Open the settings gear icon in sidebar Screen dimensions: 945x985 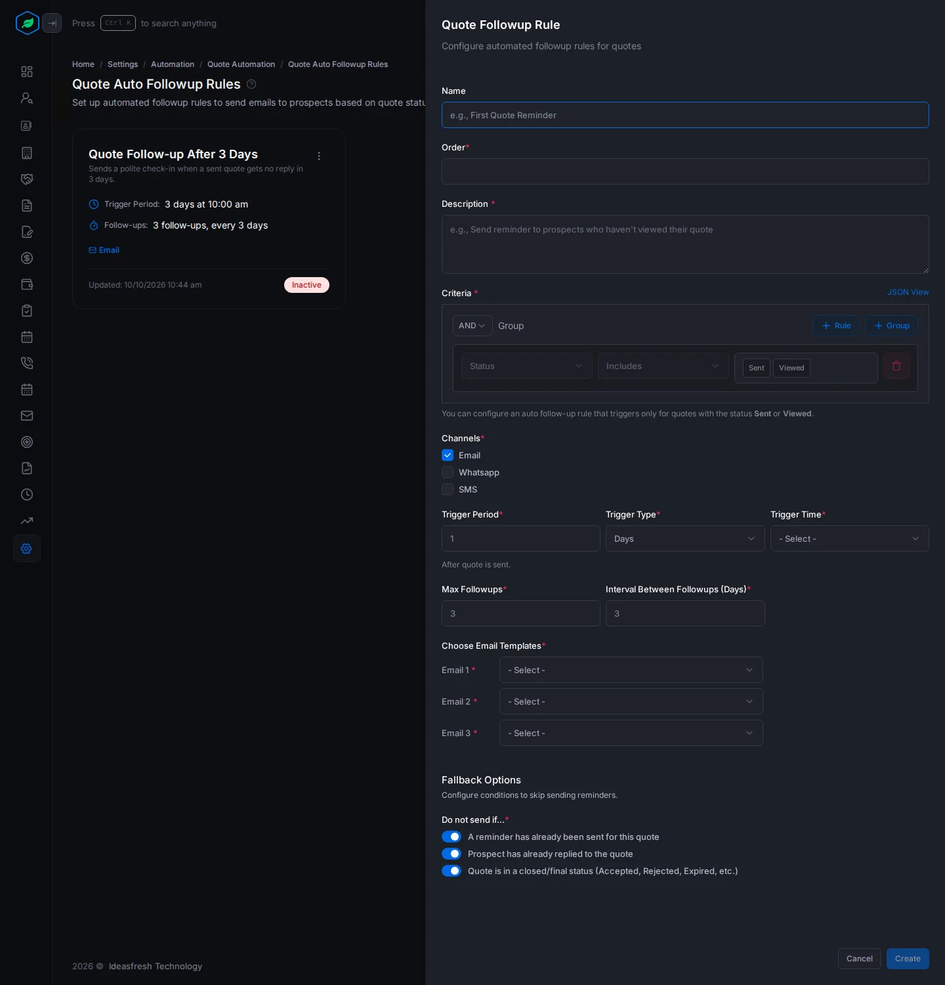[27, 548]
